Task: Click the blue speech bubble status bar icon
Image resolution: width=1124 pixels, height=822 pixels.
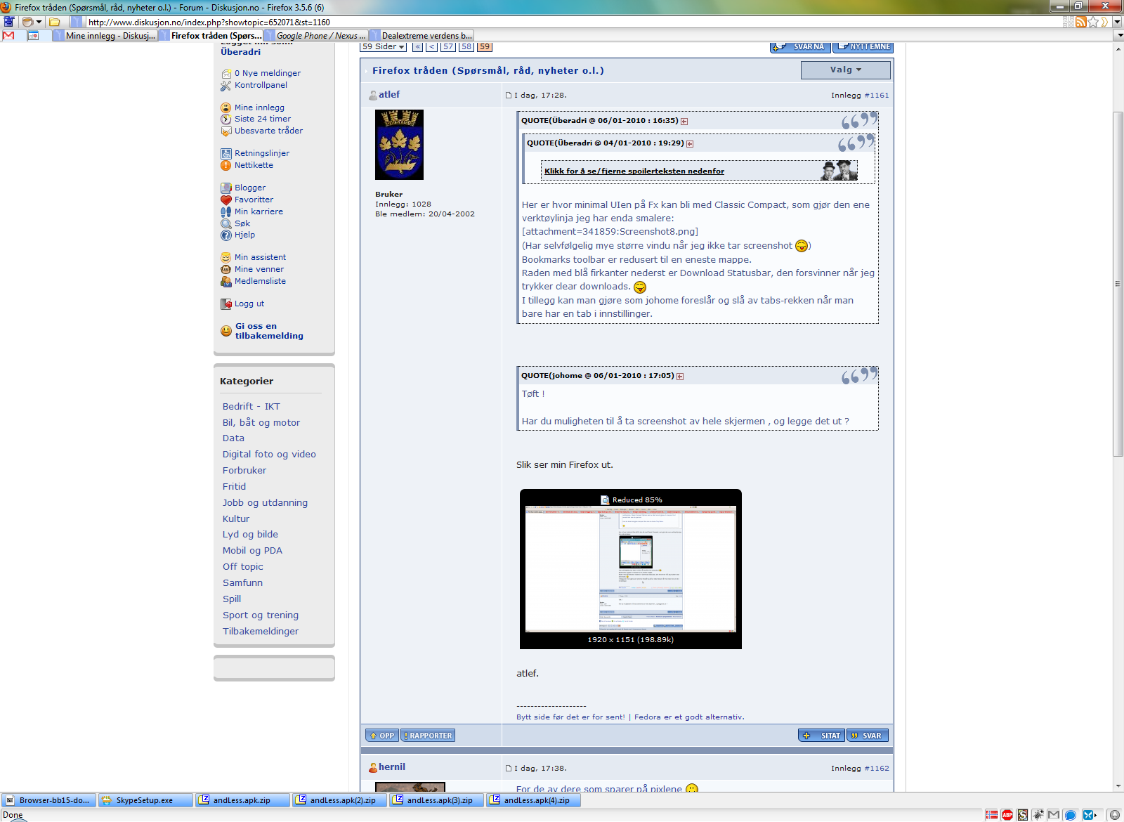Action: [x=1071, y=815]
